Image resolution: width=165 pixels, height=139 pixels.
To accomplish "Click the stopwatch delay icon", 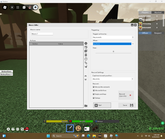I will pyautogui.click(x=86, y=59).
